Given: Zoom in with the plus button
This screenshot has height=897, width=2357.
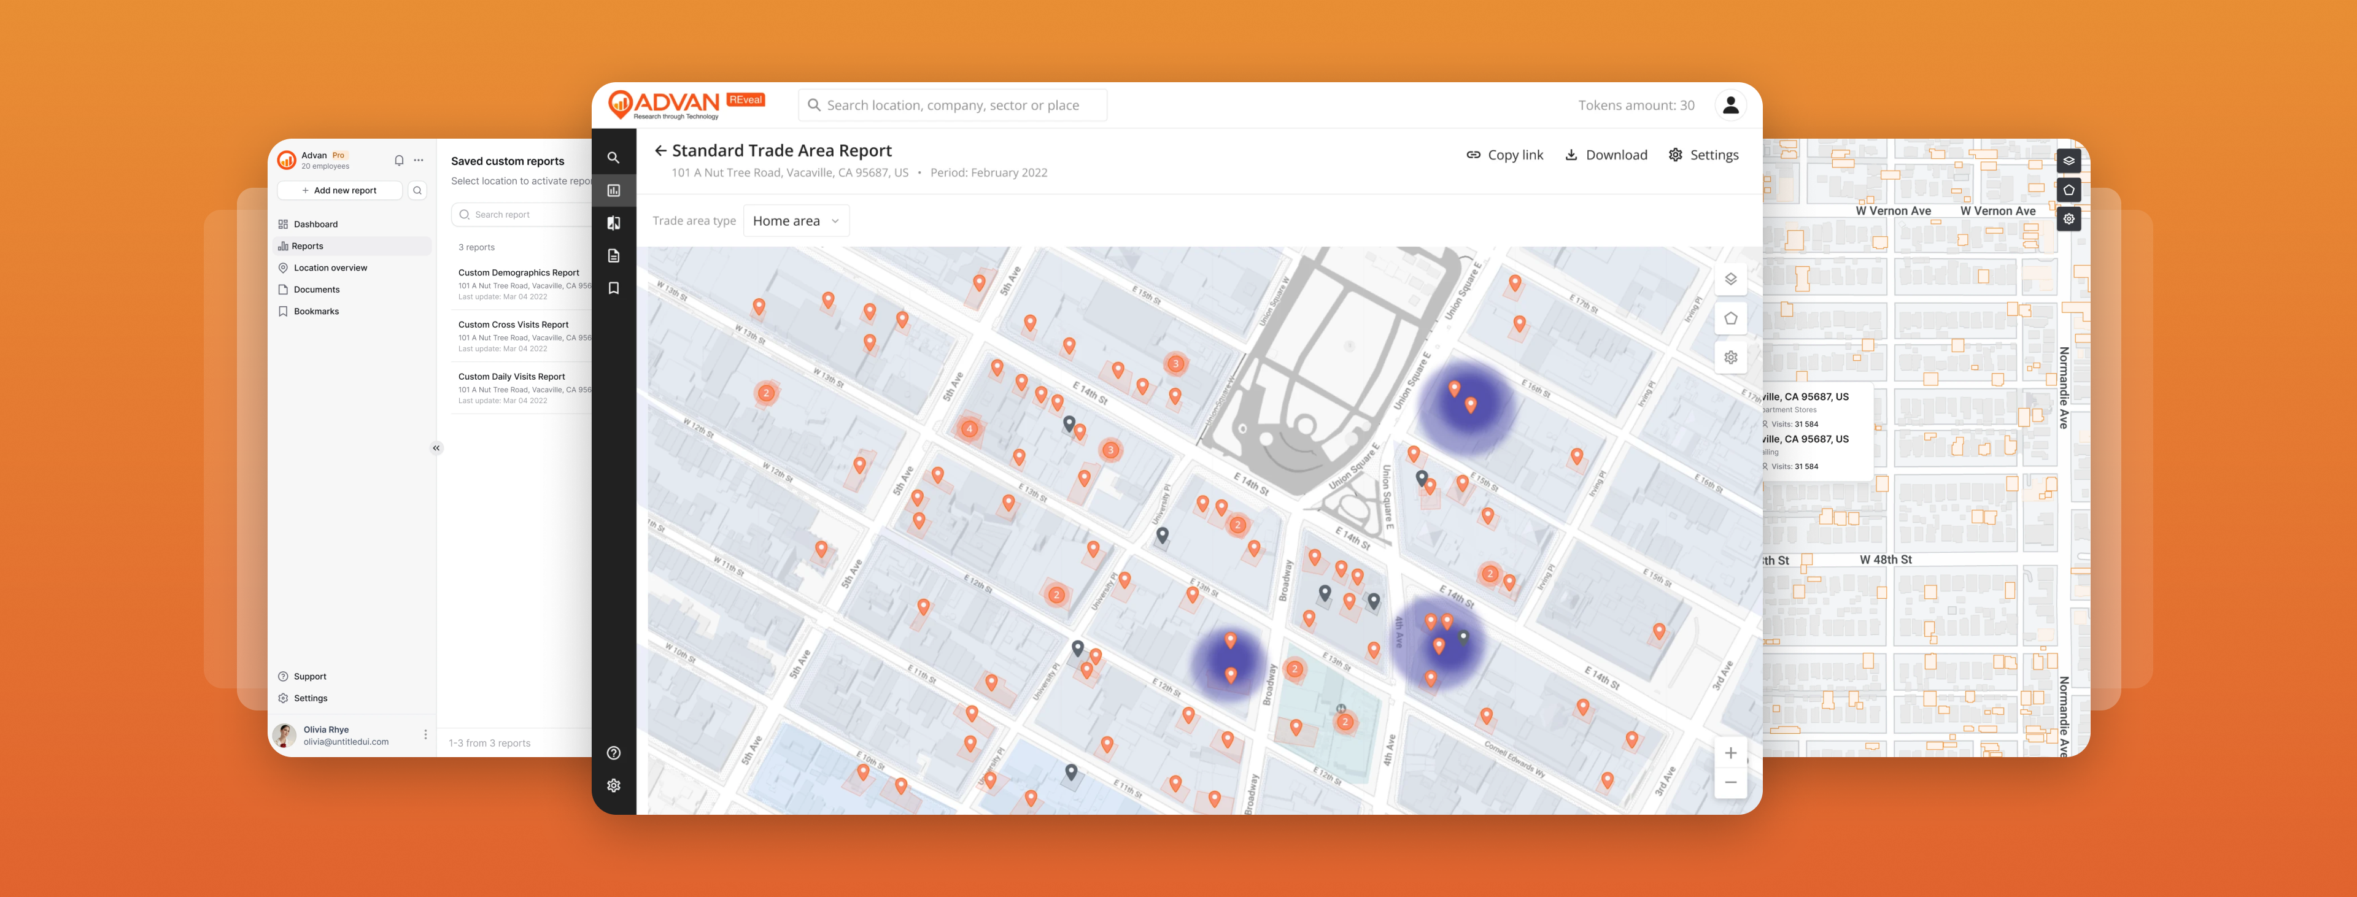Looking at the screenshot, I should click(1730, 753).
